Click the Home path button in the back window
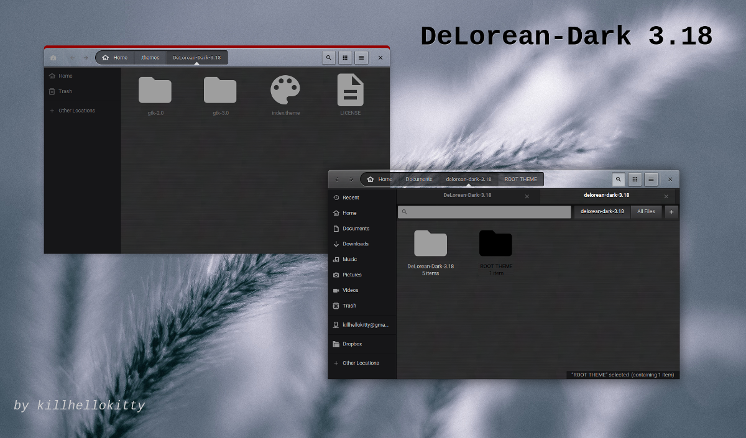The image size is (746, 438). [x=115, y=58]
